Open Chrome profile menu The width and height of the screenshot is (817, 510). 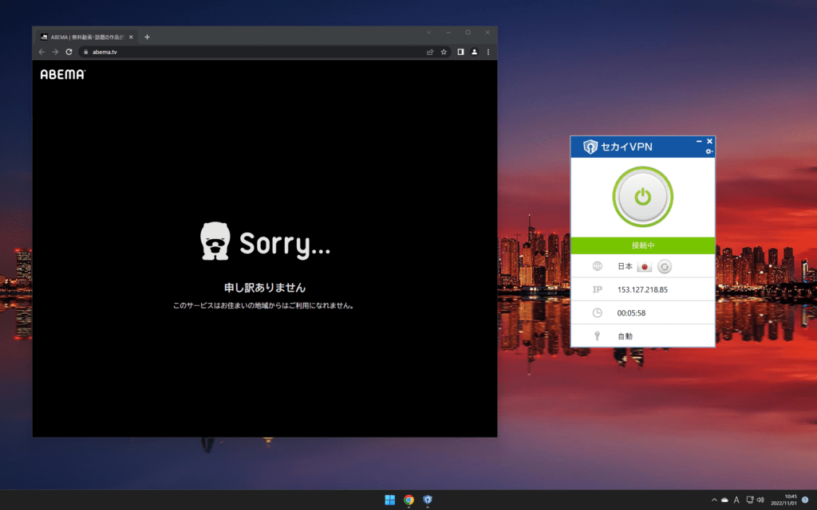point(474,52)
